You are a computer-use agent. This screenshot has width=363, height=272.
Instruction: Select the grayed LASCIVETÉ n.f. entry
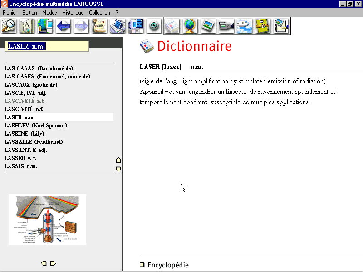point(25,101)
